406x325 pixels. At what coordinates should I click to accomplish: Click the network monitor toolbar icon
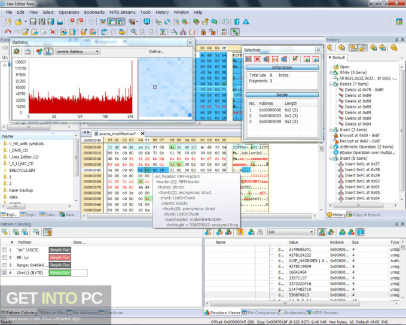147,22
